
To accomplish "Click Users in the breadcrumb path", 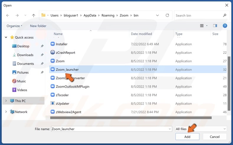I will pos(54,15).
